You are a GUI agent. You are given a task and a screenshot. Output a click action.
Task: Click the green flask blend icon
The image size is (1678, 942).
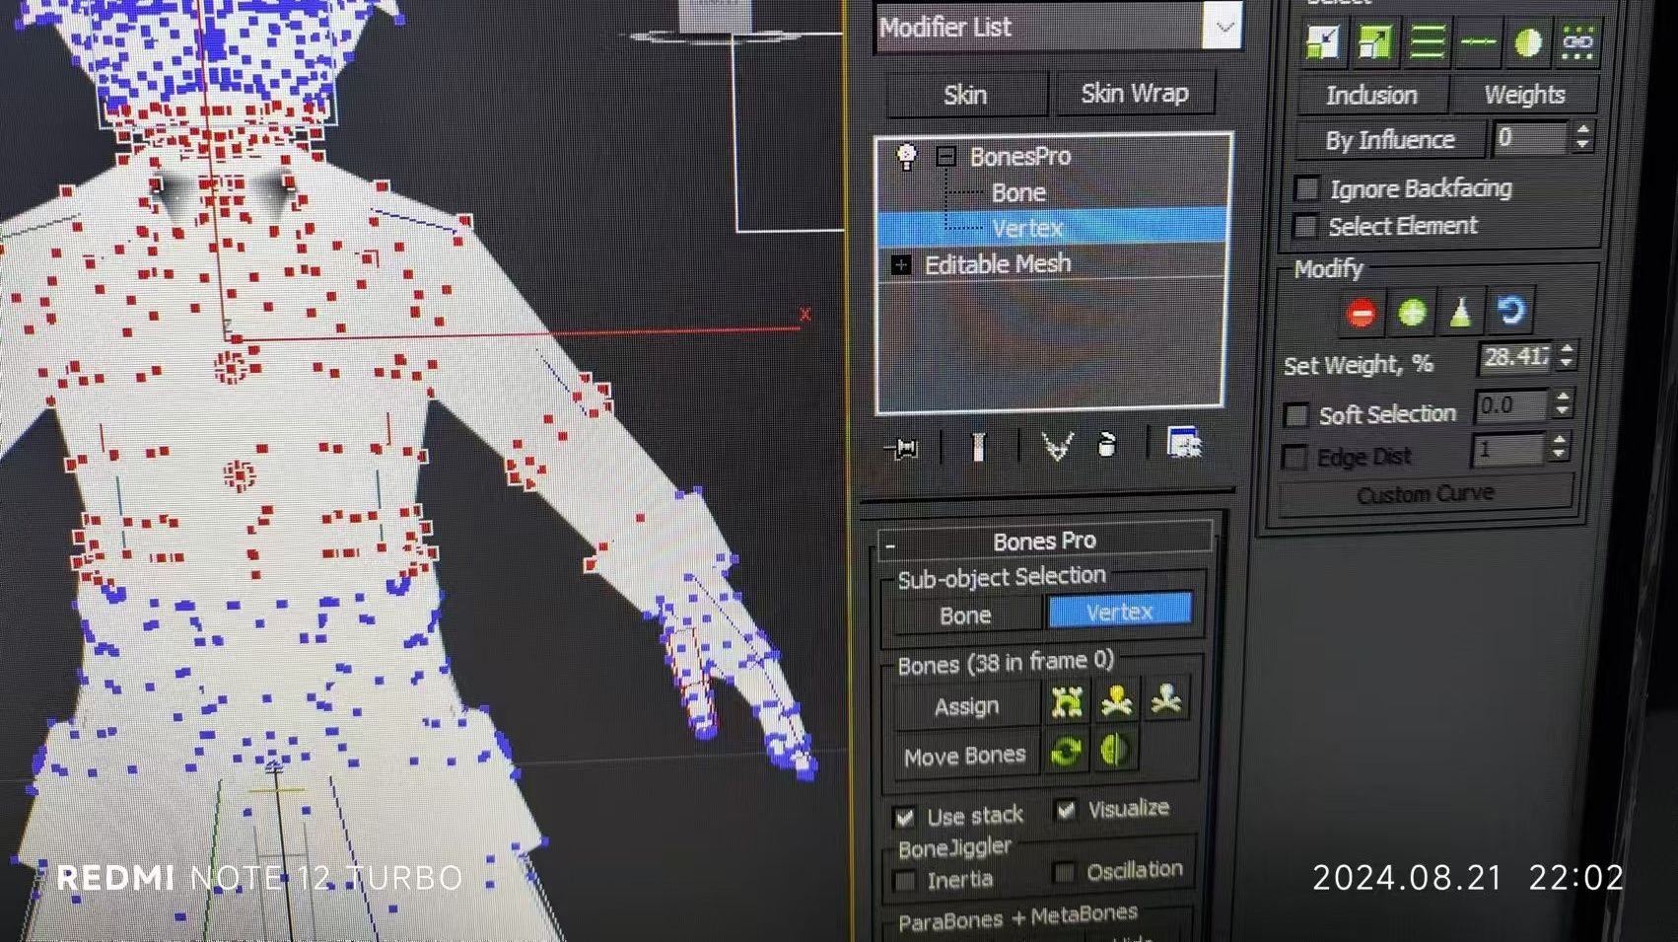(1460, 313)
